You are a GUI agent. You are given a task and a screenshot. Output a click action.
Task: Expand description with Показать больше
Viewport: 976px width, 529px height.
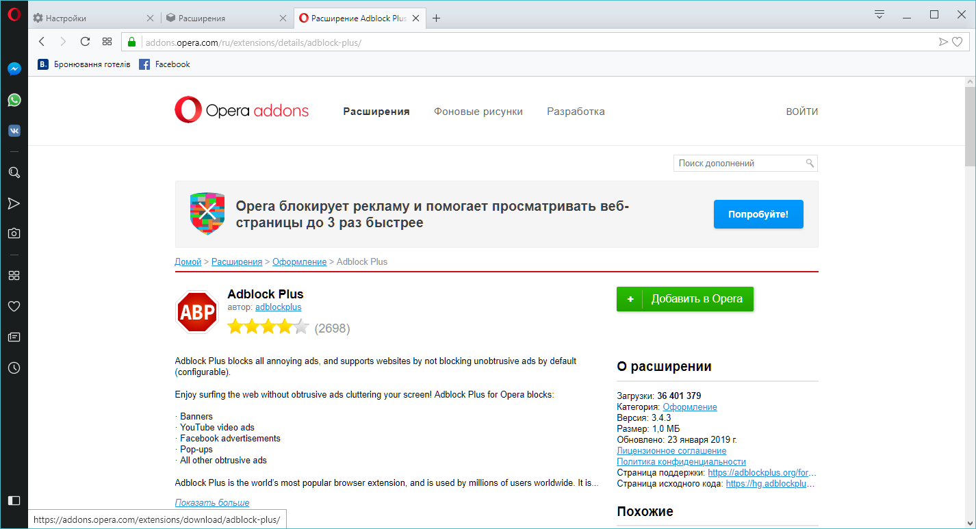[x=212, y=502]
